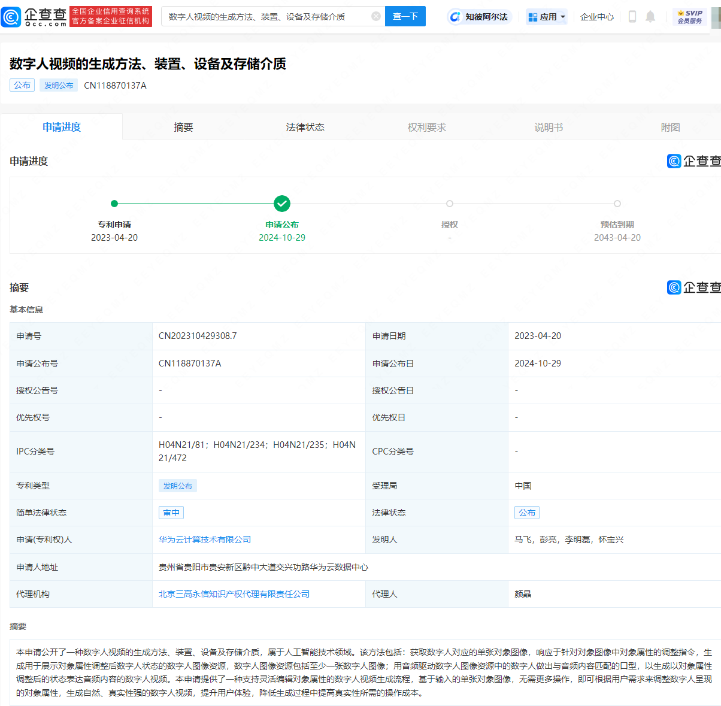Open the 法律状态 tab
Screen dimensions: 721x706
[305, 127]
